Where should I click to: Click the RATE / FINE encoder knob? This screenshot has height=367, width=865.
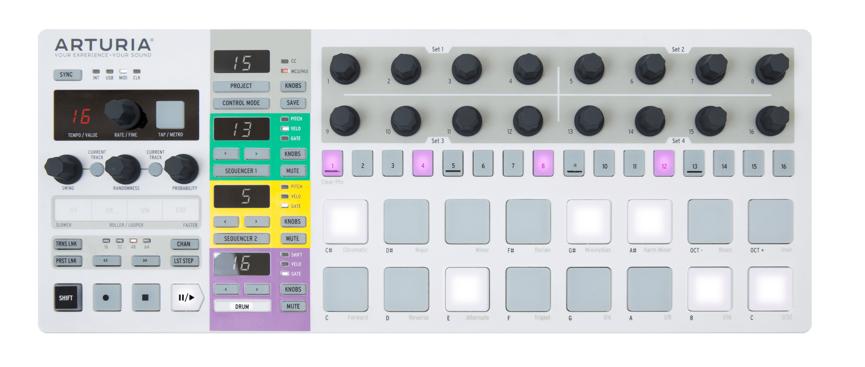pyautogui.click(x=124, y=114)
